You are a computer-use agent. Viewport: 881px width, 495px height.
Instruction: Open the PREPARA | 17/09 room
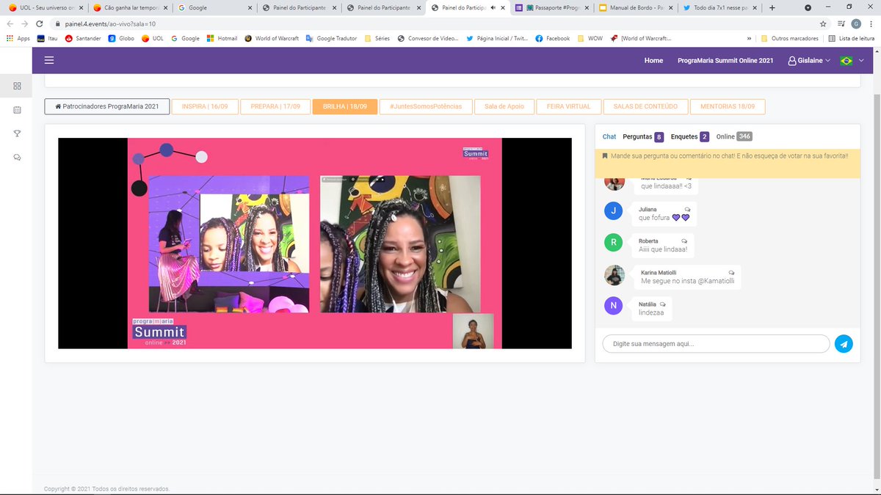[275, 106]
